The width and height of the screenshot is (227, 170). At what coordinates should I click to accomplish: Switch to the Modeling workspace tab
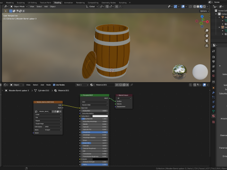click(10, 2)
